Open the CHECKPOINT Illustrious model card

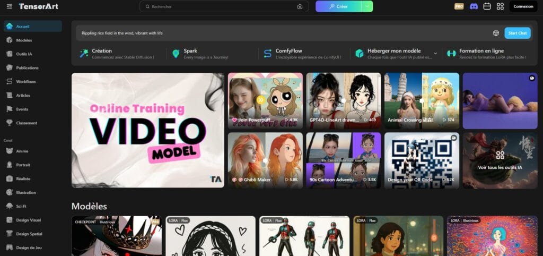pyautogui.click(x=117, y=236)
